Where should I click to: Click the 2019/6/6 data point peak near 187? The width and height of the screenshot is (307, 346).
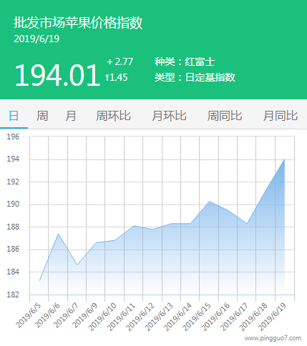point(58,234)
